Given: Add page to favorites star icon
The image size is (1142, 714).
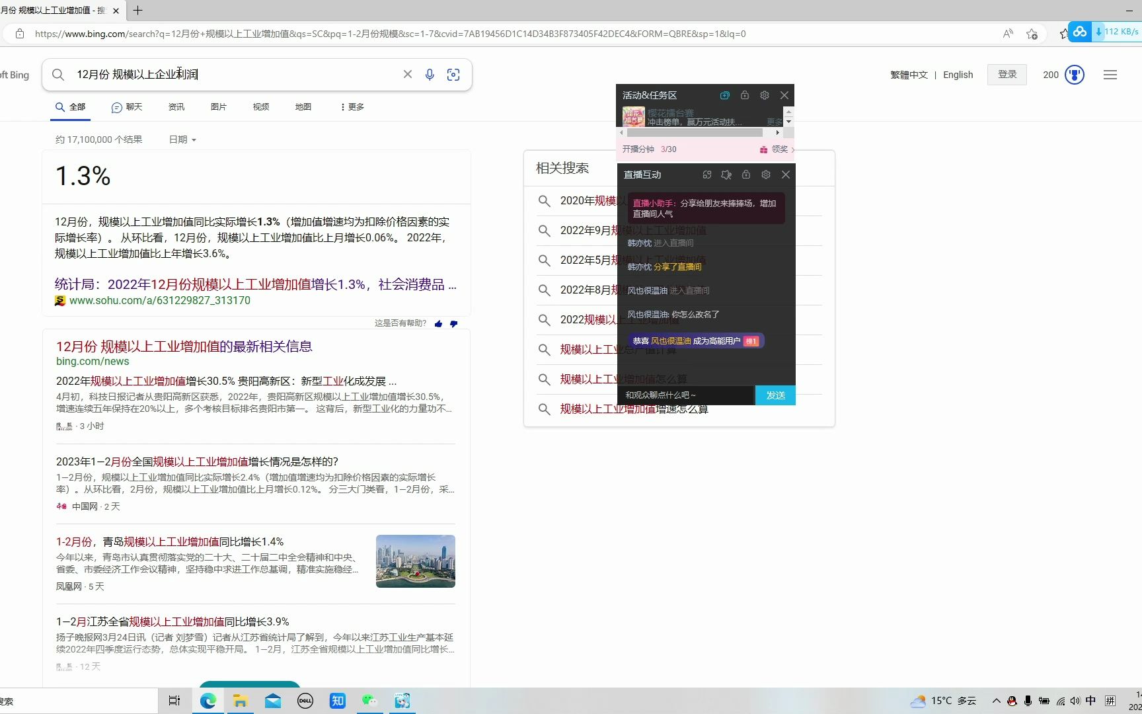Looking at the screenshot, I should click(1032, 34).
